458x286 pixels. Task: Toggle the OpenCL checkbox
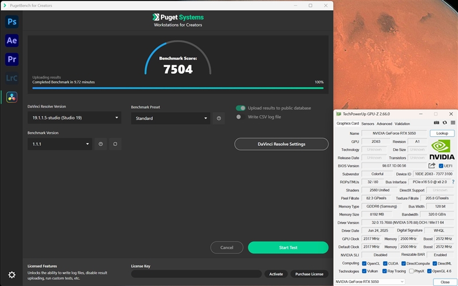click(364, 264)
